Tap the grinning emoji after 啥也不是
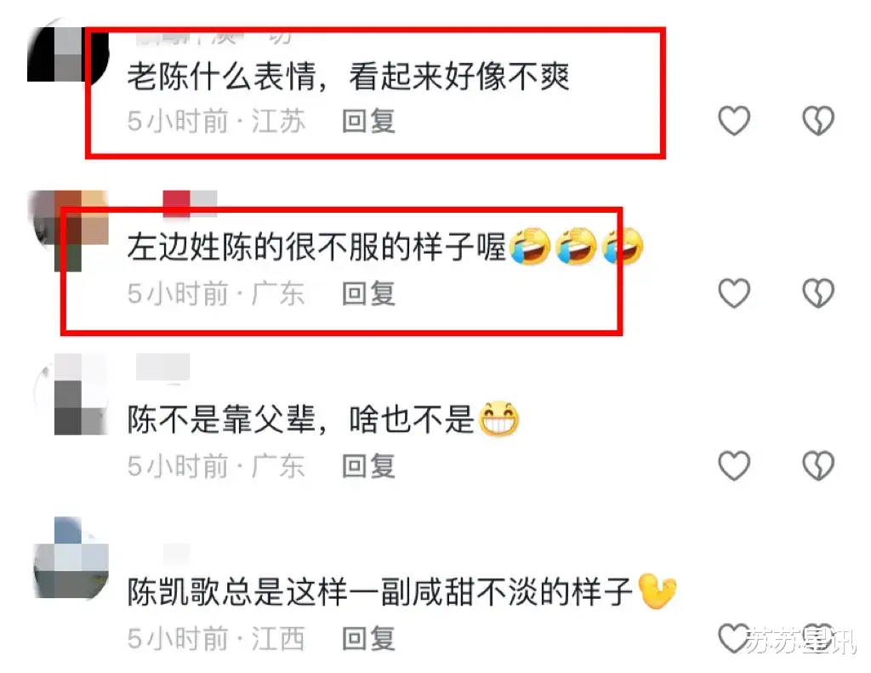Screen dimensions: 871x673 498,419
